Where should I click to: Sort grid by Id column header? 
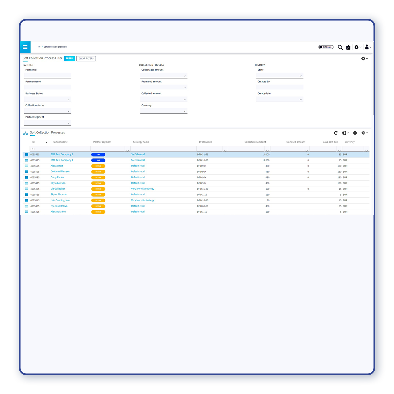[x=33, y=142]
